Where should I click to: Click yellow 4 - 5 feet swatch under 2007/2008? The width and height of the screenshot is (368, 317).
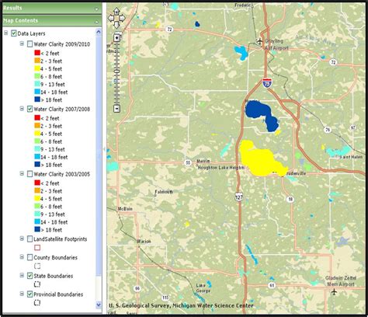(37, 134)
